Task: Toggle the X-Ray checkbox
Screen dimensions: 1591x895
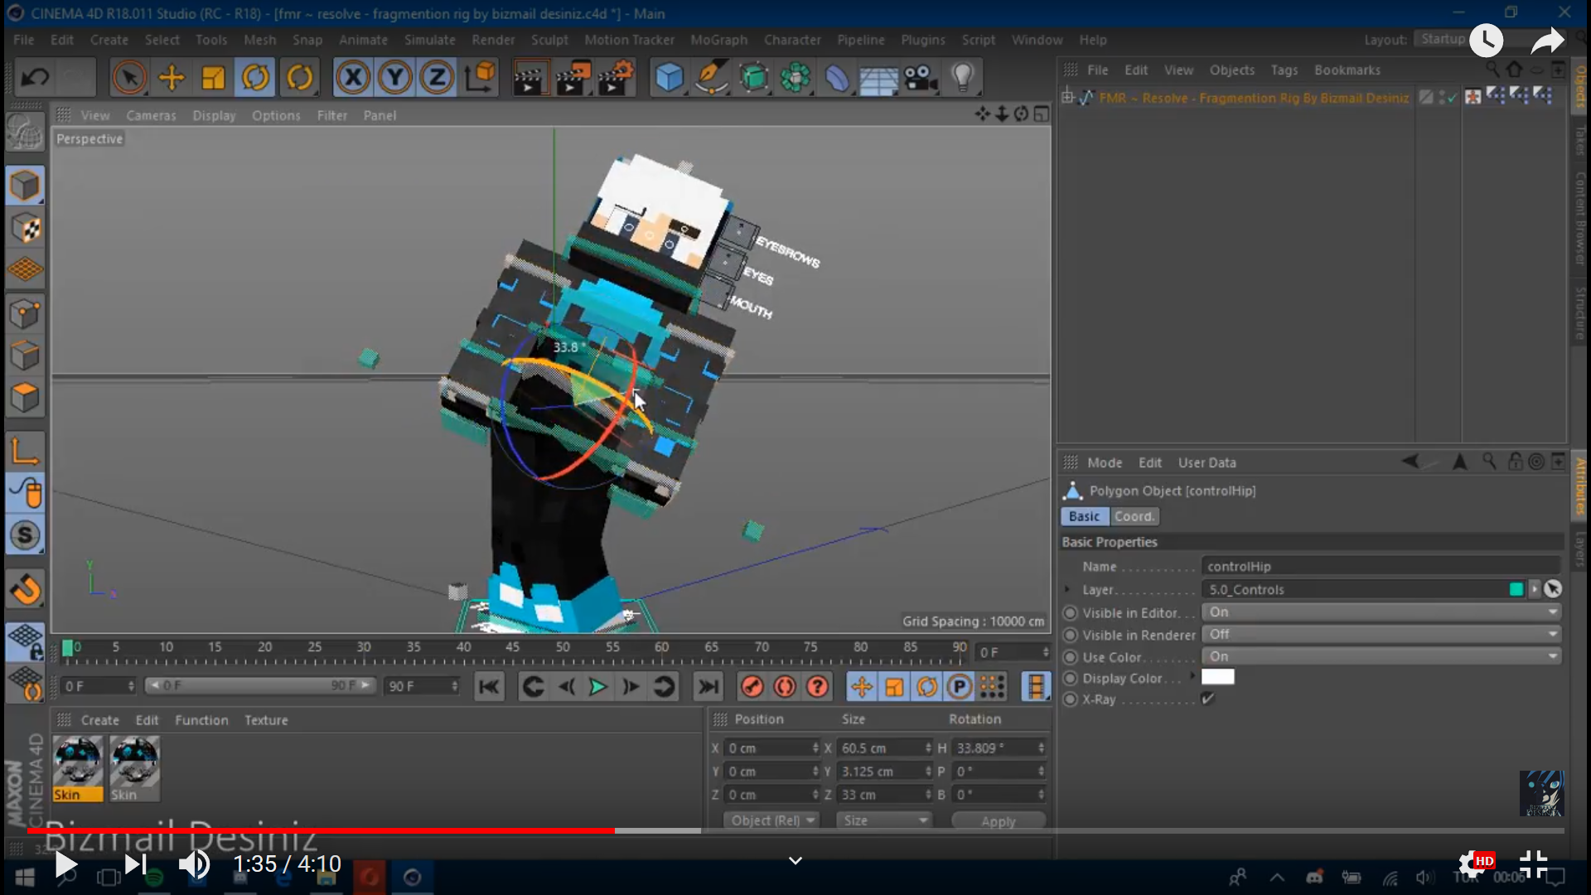Action: coord(1208,699)
